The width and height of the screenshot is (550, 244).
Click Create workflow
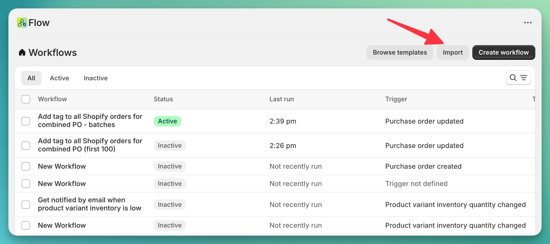click(x=503, y=52)
